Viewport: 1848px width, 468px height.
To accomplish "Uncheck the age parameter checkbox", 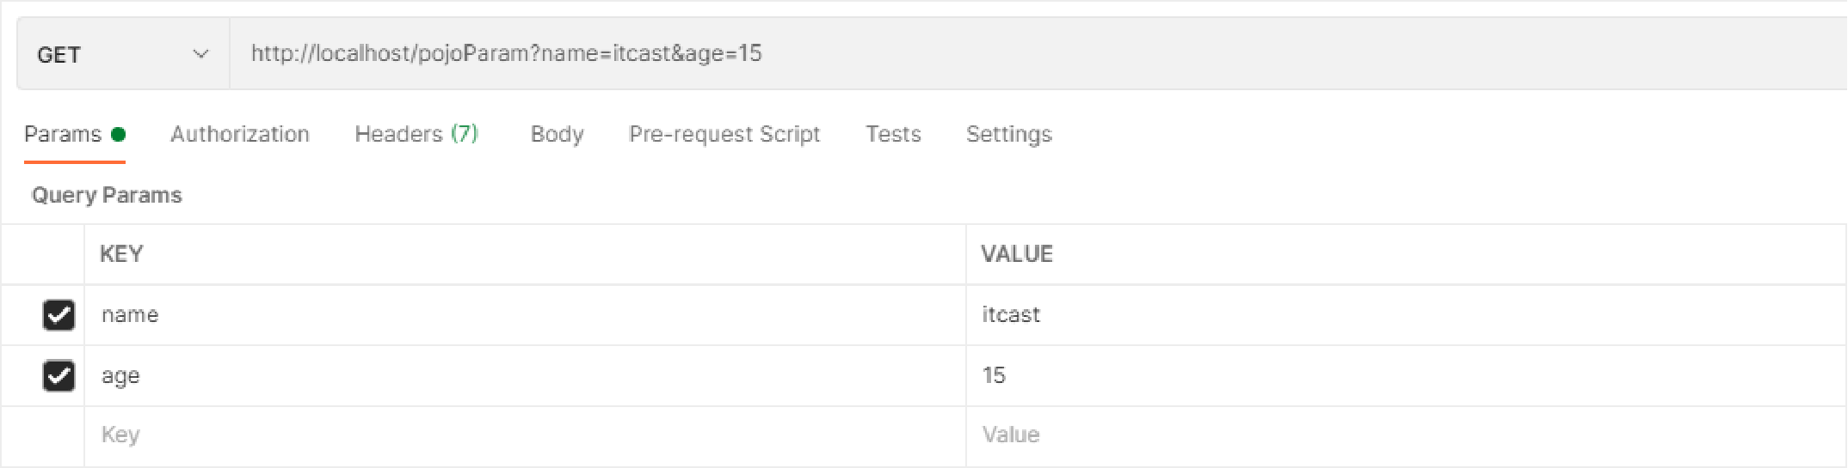I will click(x=59, y=376).
